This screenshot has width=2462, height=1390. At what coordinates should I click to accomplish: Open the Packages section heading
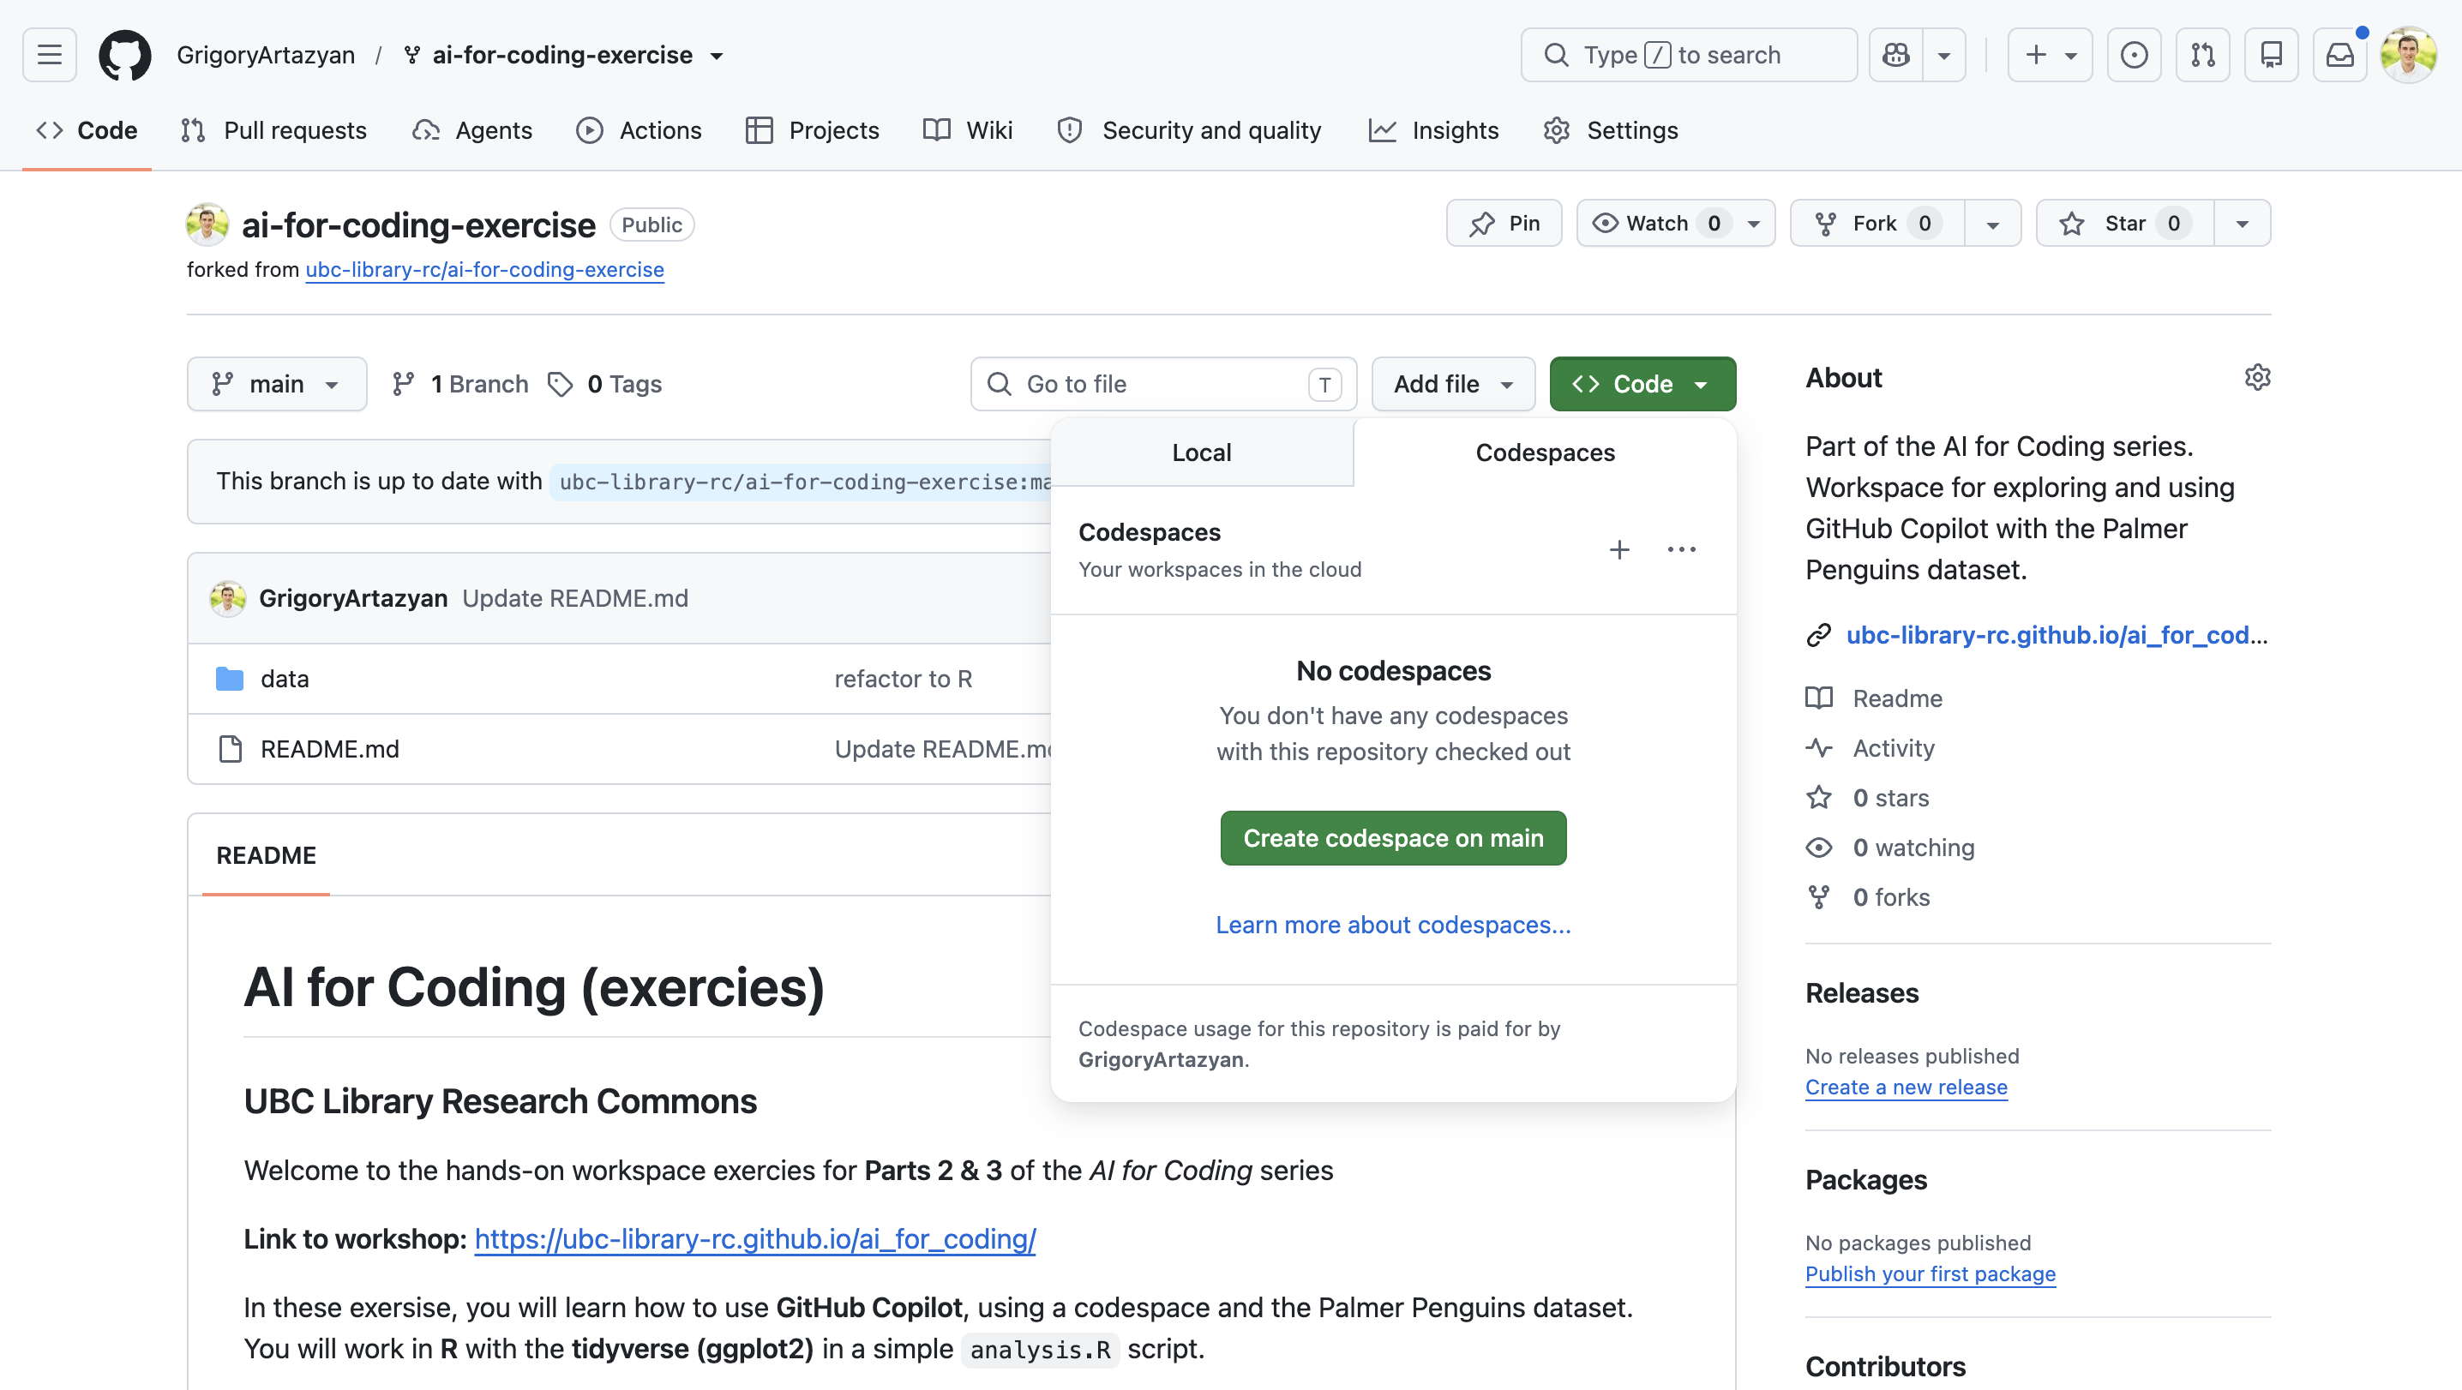[1865, 1180]
